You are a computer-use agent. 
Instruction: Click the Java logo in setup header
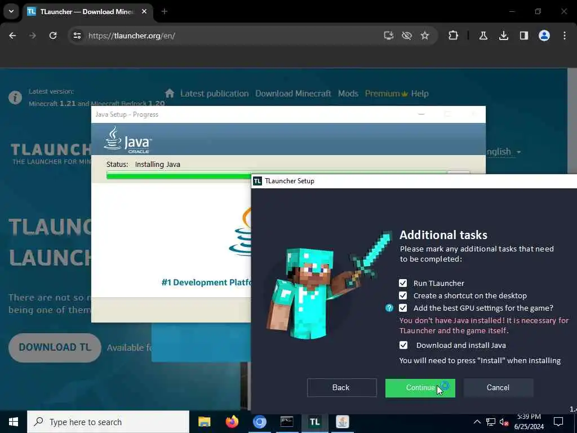coord(128,140)
